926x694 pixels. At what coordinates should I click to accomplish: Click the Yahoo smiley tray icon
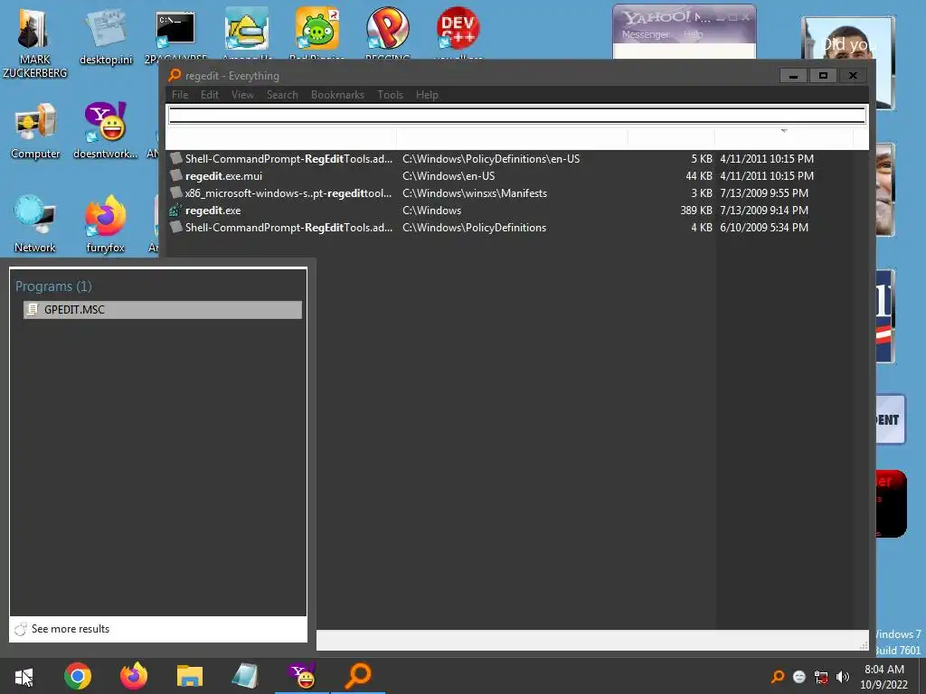click(x=799, y=676)
